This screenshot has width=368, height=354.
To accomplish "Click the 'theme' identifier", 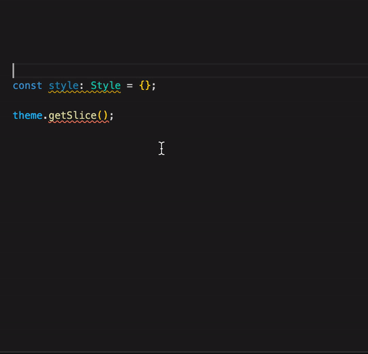I will 28,116.
